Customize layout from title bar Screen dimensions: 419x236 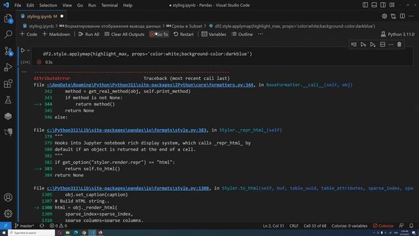[x=392, y=5]
